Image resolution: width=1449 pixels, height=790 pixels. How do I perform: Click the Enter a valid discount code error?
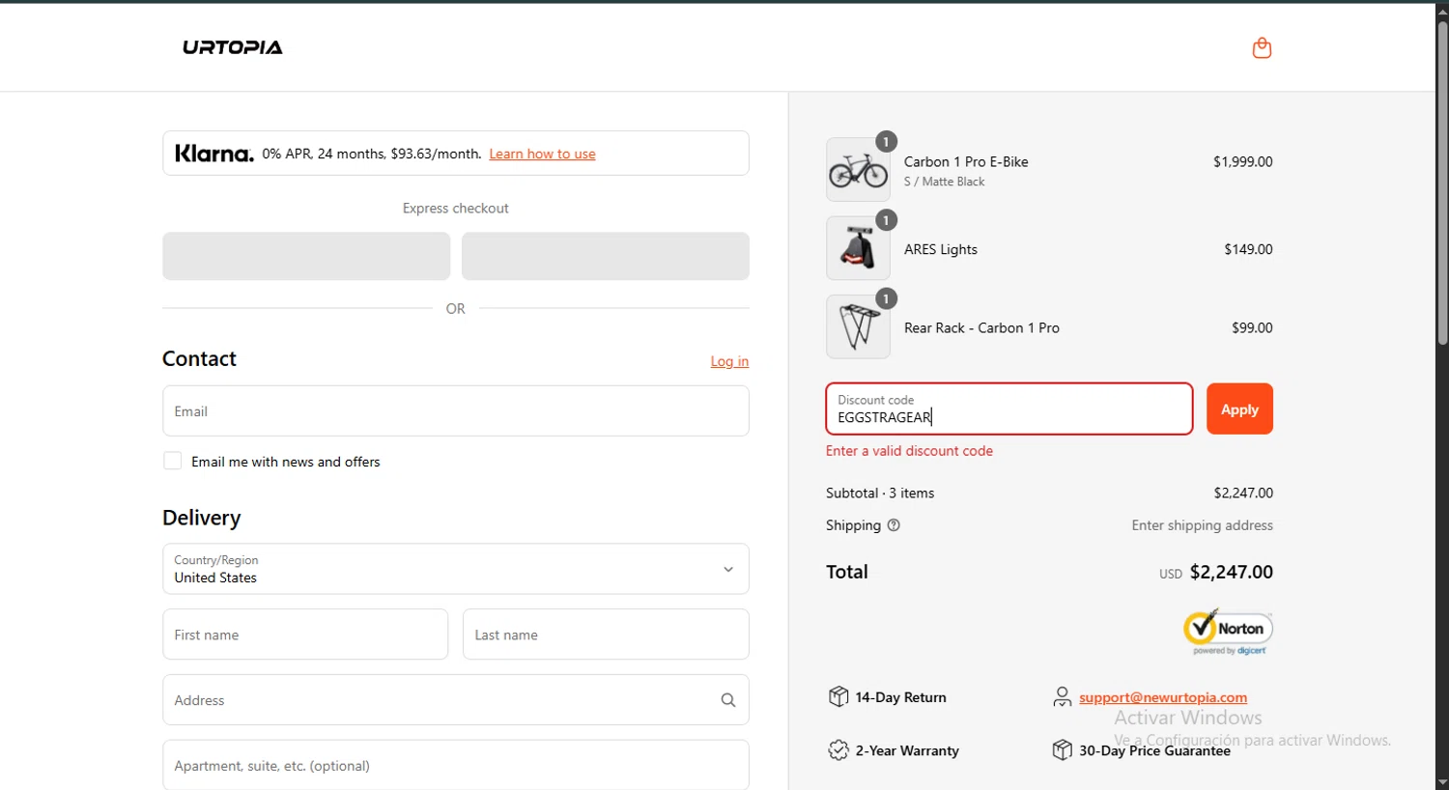tap(909, 451)
